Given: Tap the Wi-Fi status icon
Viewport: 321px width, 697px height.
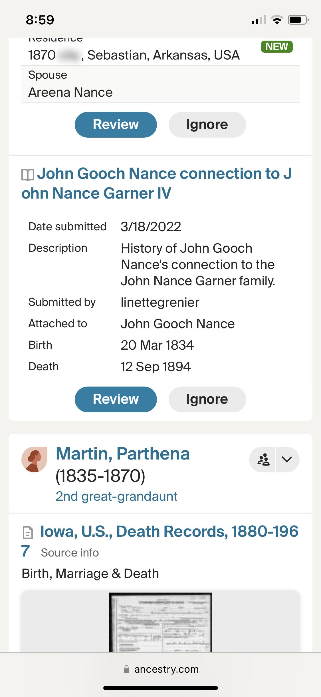Looking at the screenshot, I should click(x=276, y=20).
